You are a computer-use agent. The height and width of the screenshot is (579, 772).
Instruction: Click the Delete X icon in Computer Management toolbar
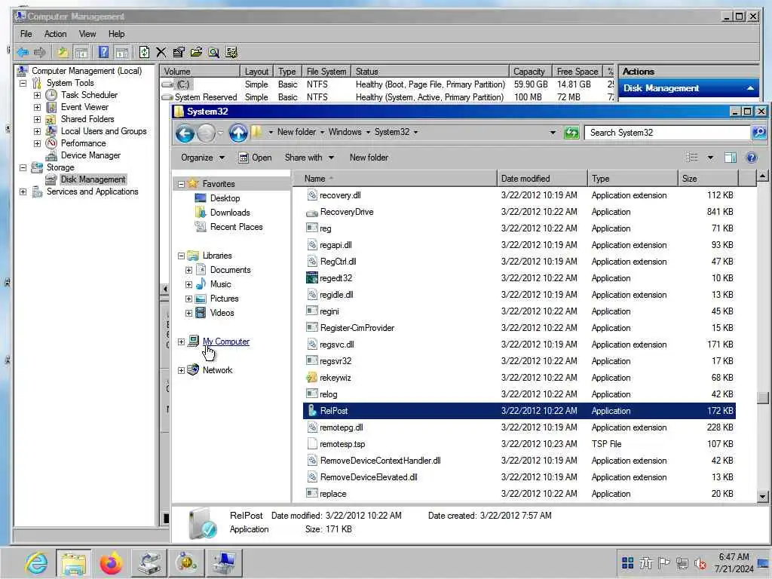[161, 52]
